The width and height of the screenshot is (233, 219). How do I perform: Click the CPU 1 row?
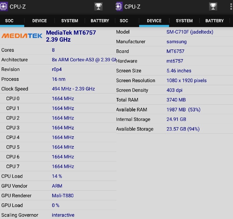(58, 108)
